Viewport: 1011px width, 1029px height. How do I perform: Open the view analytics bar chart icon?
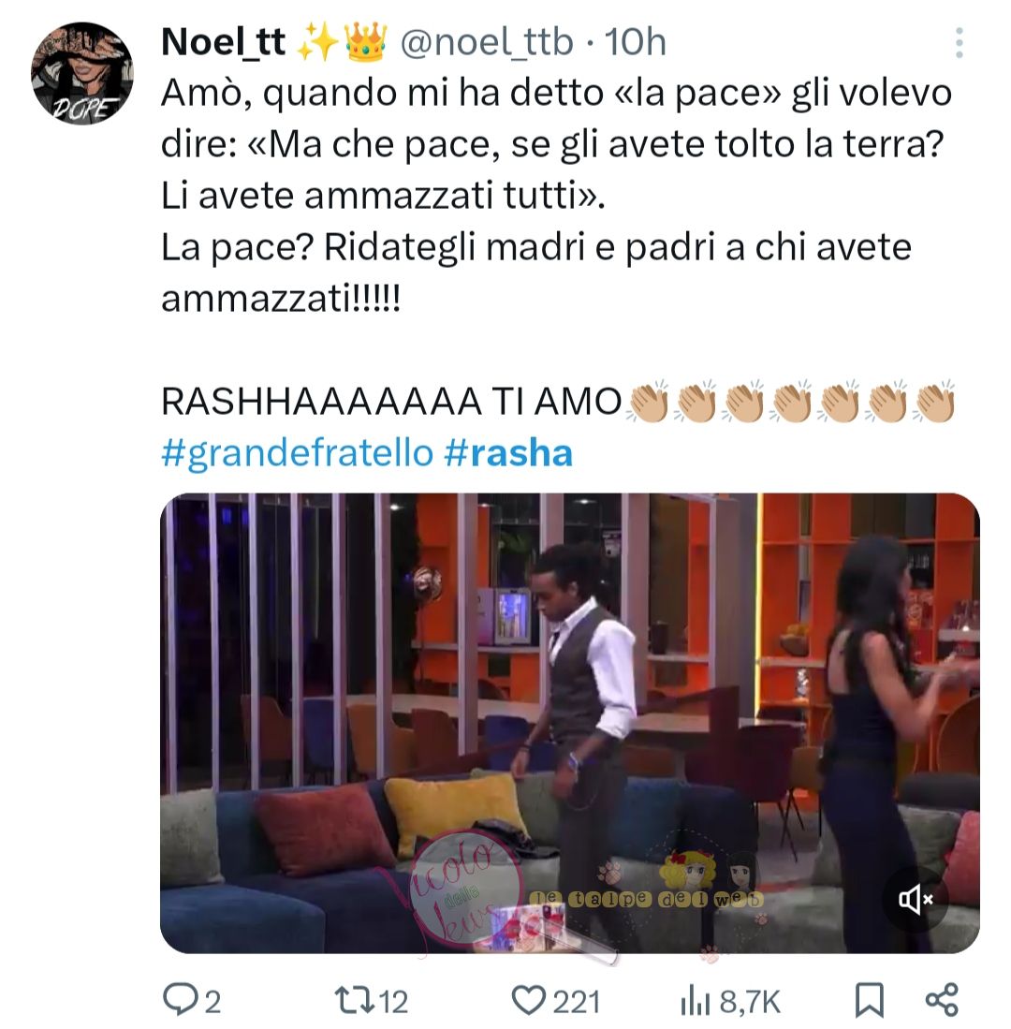[x=696, y=1001]
